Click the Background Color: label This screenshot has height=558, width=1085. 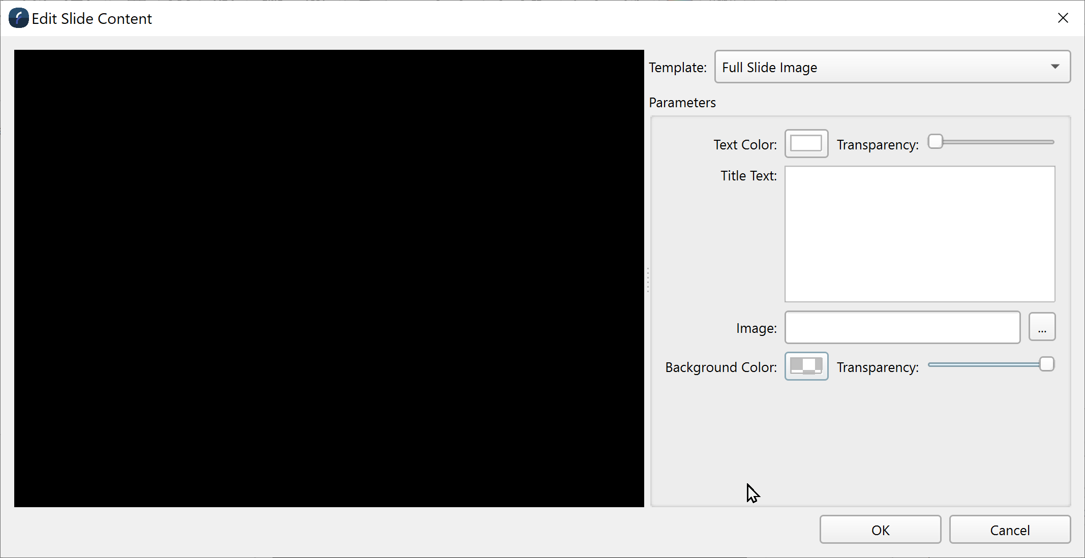[x=720, y=367]
